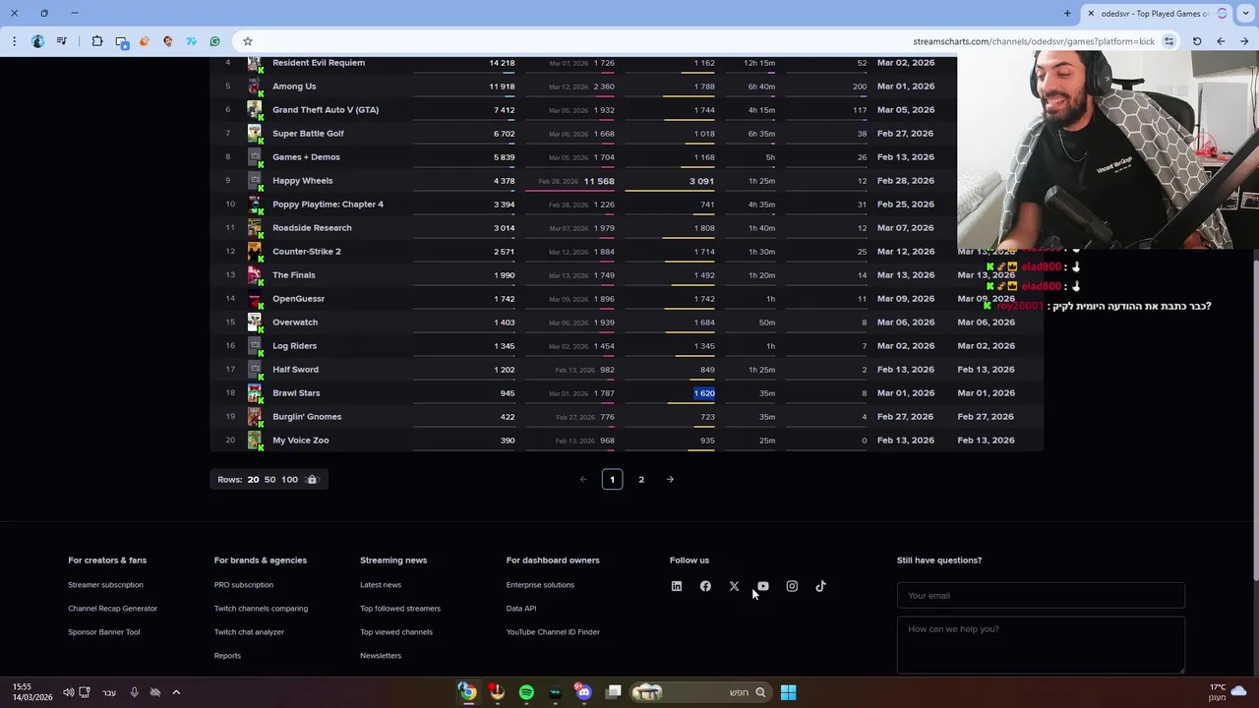Open Poppy Playtime: Chapter 4 link
Screen dimensions: 1259x708
pyautogui.click(x=328, y=205)
